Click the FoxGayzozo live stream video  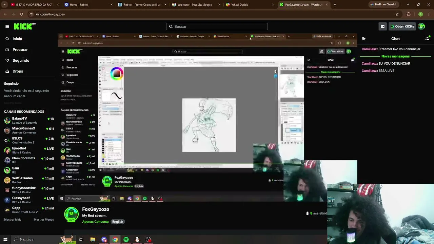207,117
